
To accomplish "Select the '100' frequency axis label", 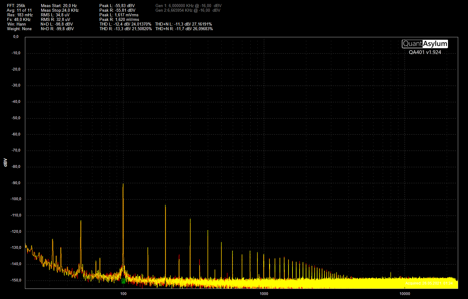I will [123, 294].
